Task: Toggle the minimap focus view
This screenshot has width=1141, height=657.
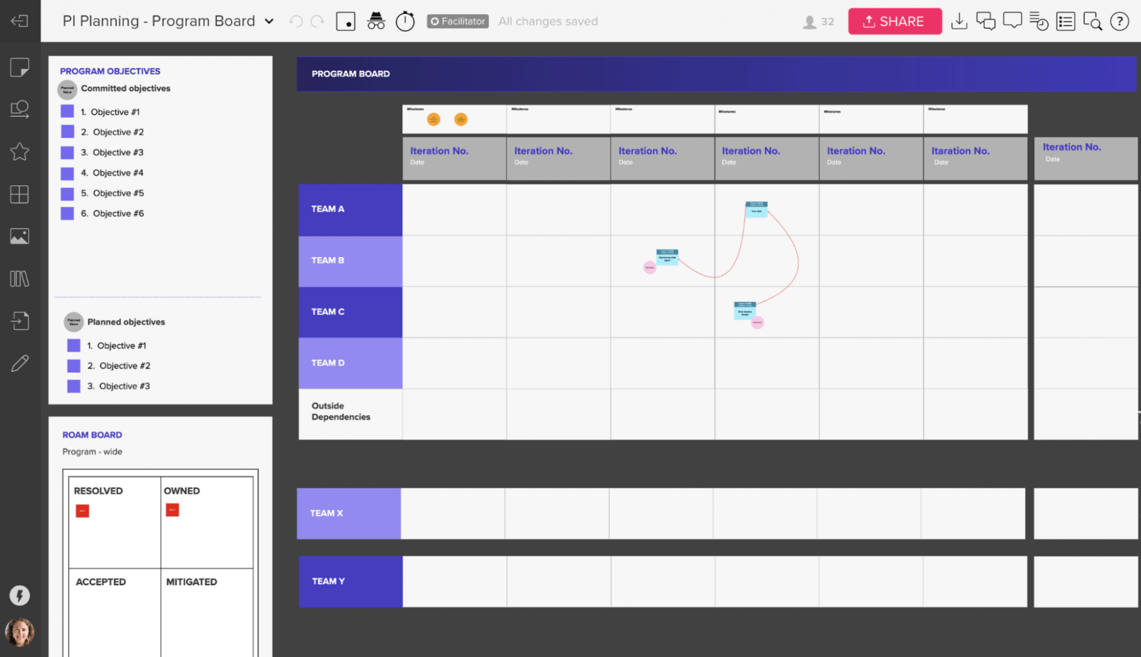Action: point(345,21)
